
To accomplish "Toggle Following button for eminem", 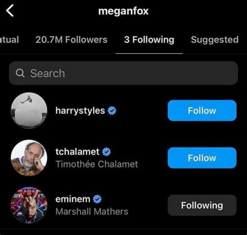I will tap(202, 205).
